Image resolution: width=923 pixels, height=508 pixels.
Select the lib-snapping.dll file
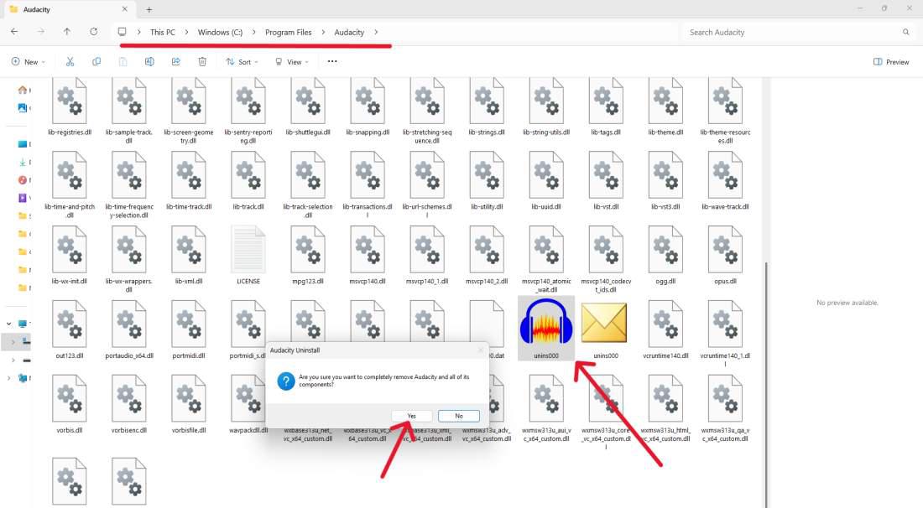(368, 107)
